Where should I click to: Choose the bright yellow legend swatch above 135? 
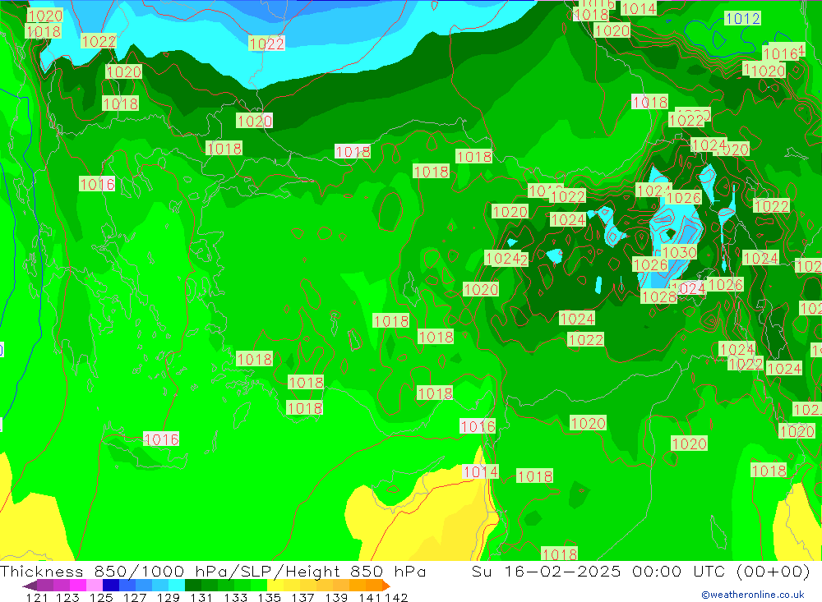(275, 586)
